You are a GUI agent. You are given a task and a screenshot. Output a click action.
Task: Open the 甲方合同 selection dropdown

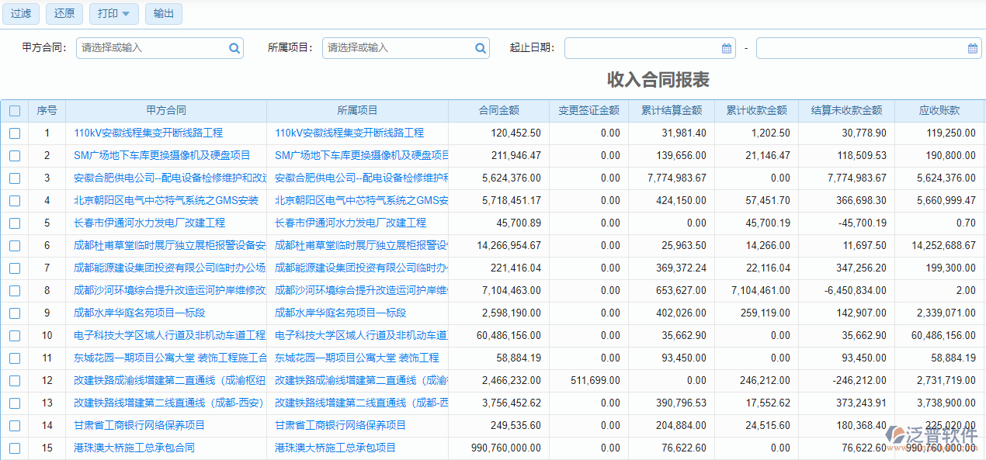(x=155, y=47)
